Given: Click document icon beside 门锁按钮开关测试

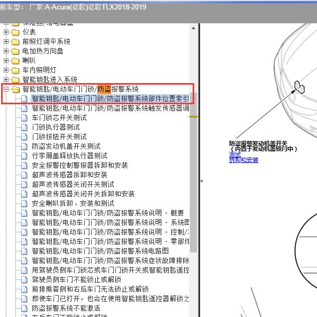Looking at the screenshot, I should point(24,137).
